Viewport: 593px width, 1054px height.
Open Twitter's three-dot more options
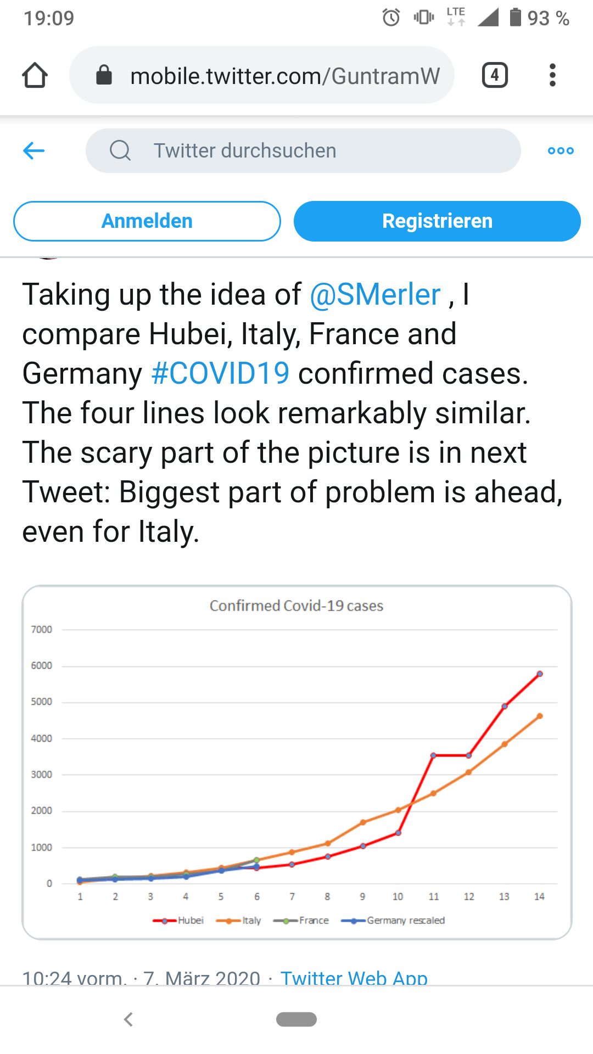[561, 150]
